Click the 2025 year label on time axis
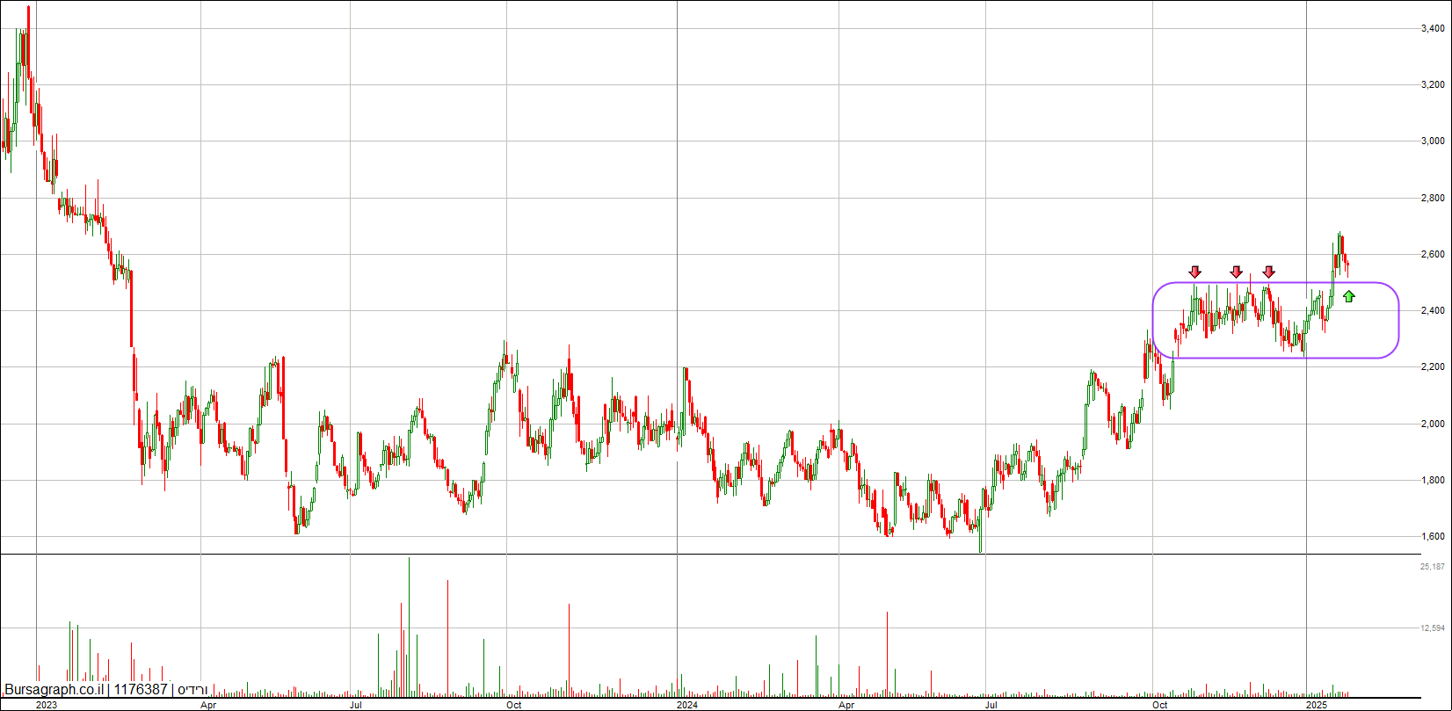Screen dimensions: 1452x711 pyautogui.click(x=1317, y=705)
